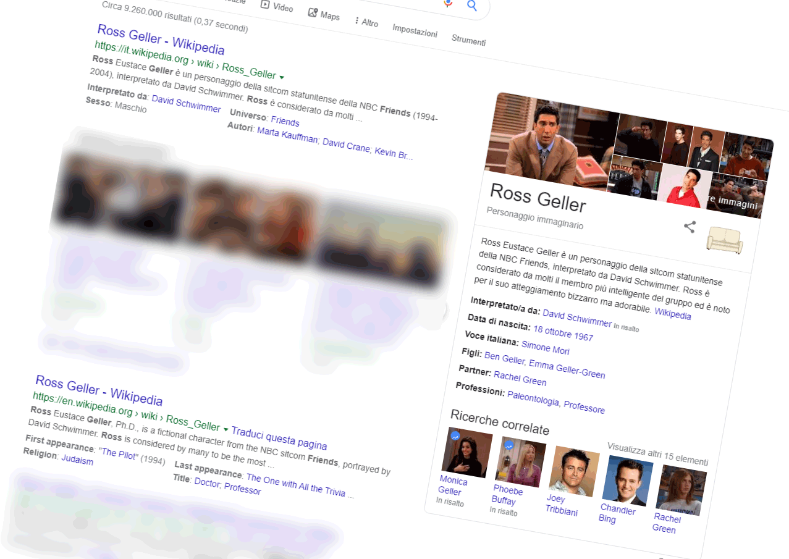Screen dimensions: 789x559
Task: Click the trending badge on Phoebe Buffay's photo
Action: click(509, 445)
